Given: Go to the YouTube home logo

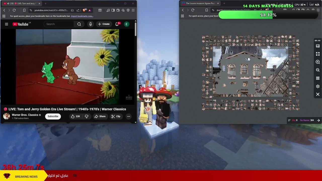Looking at the screenshot, I should (x=20, y=24).
